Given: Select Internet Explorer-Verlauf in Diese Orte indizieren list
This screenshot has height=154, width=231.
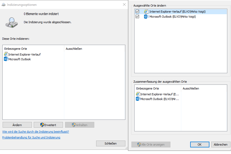Looking at the screenshot, I should [24, 54].
